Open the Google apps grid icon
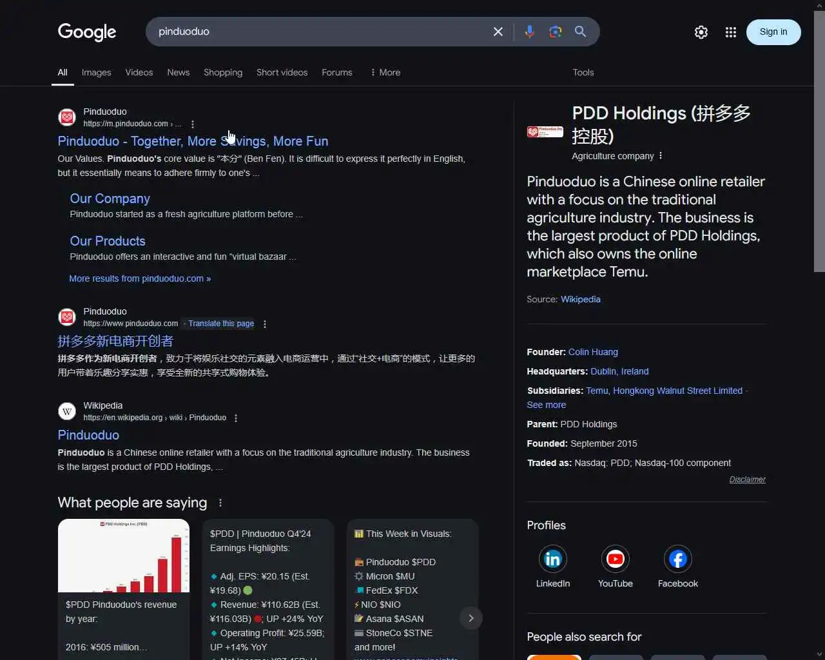 tap(731, 32)
